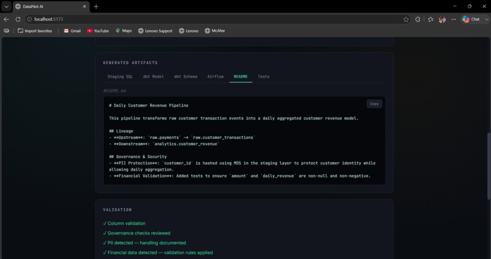Click the Downstream analytics.customer_revenue line
Screen dimensions: 491x259
coord(164,144)
